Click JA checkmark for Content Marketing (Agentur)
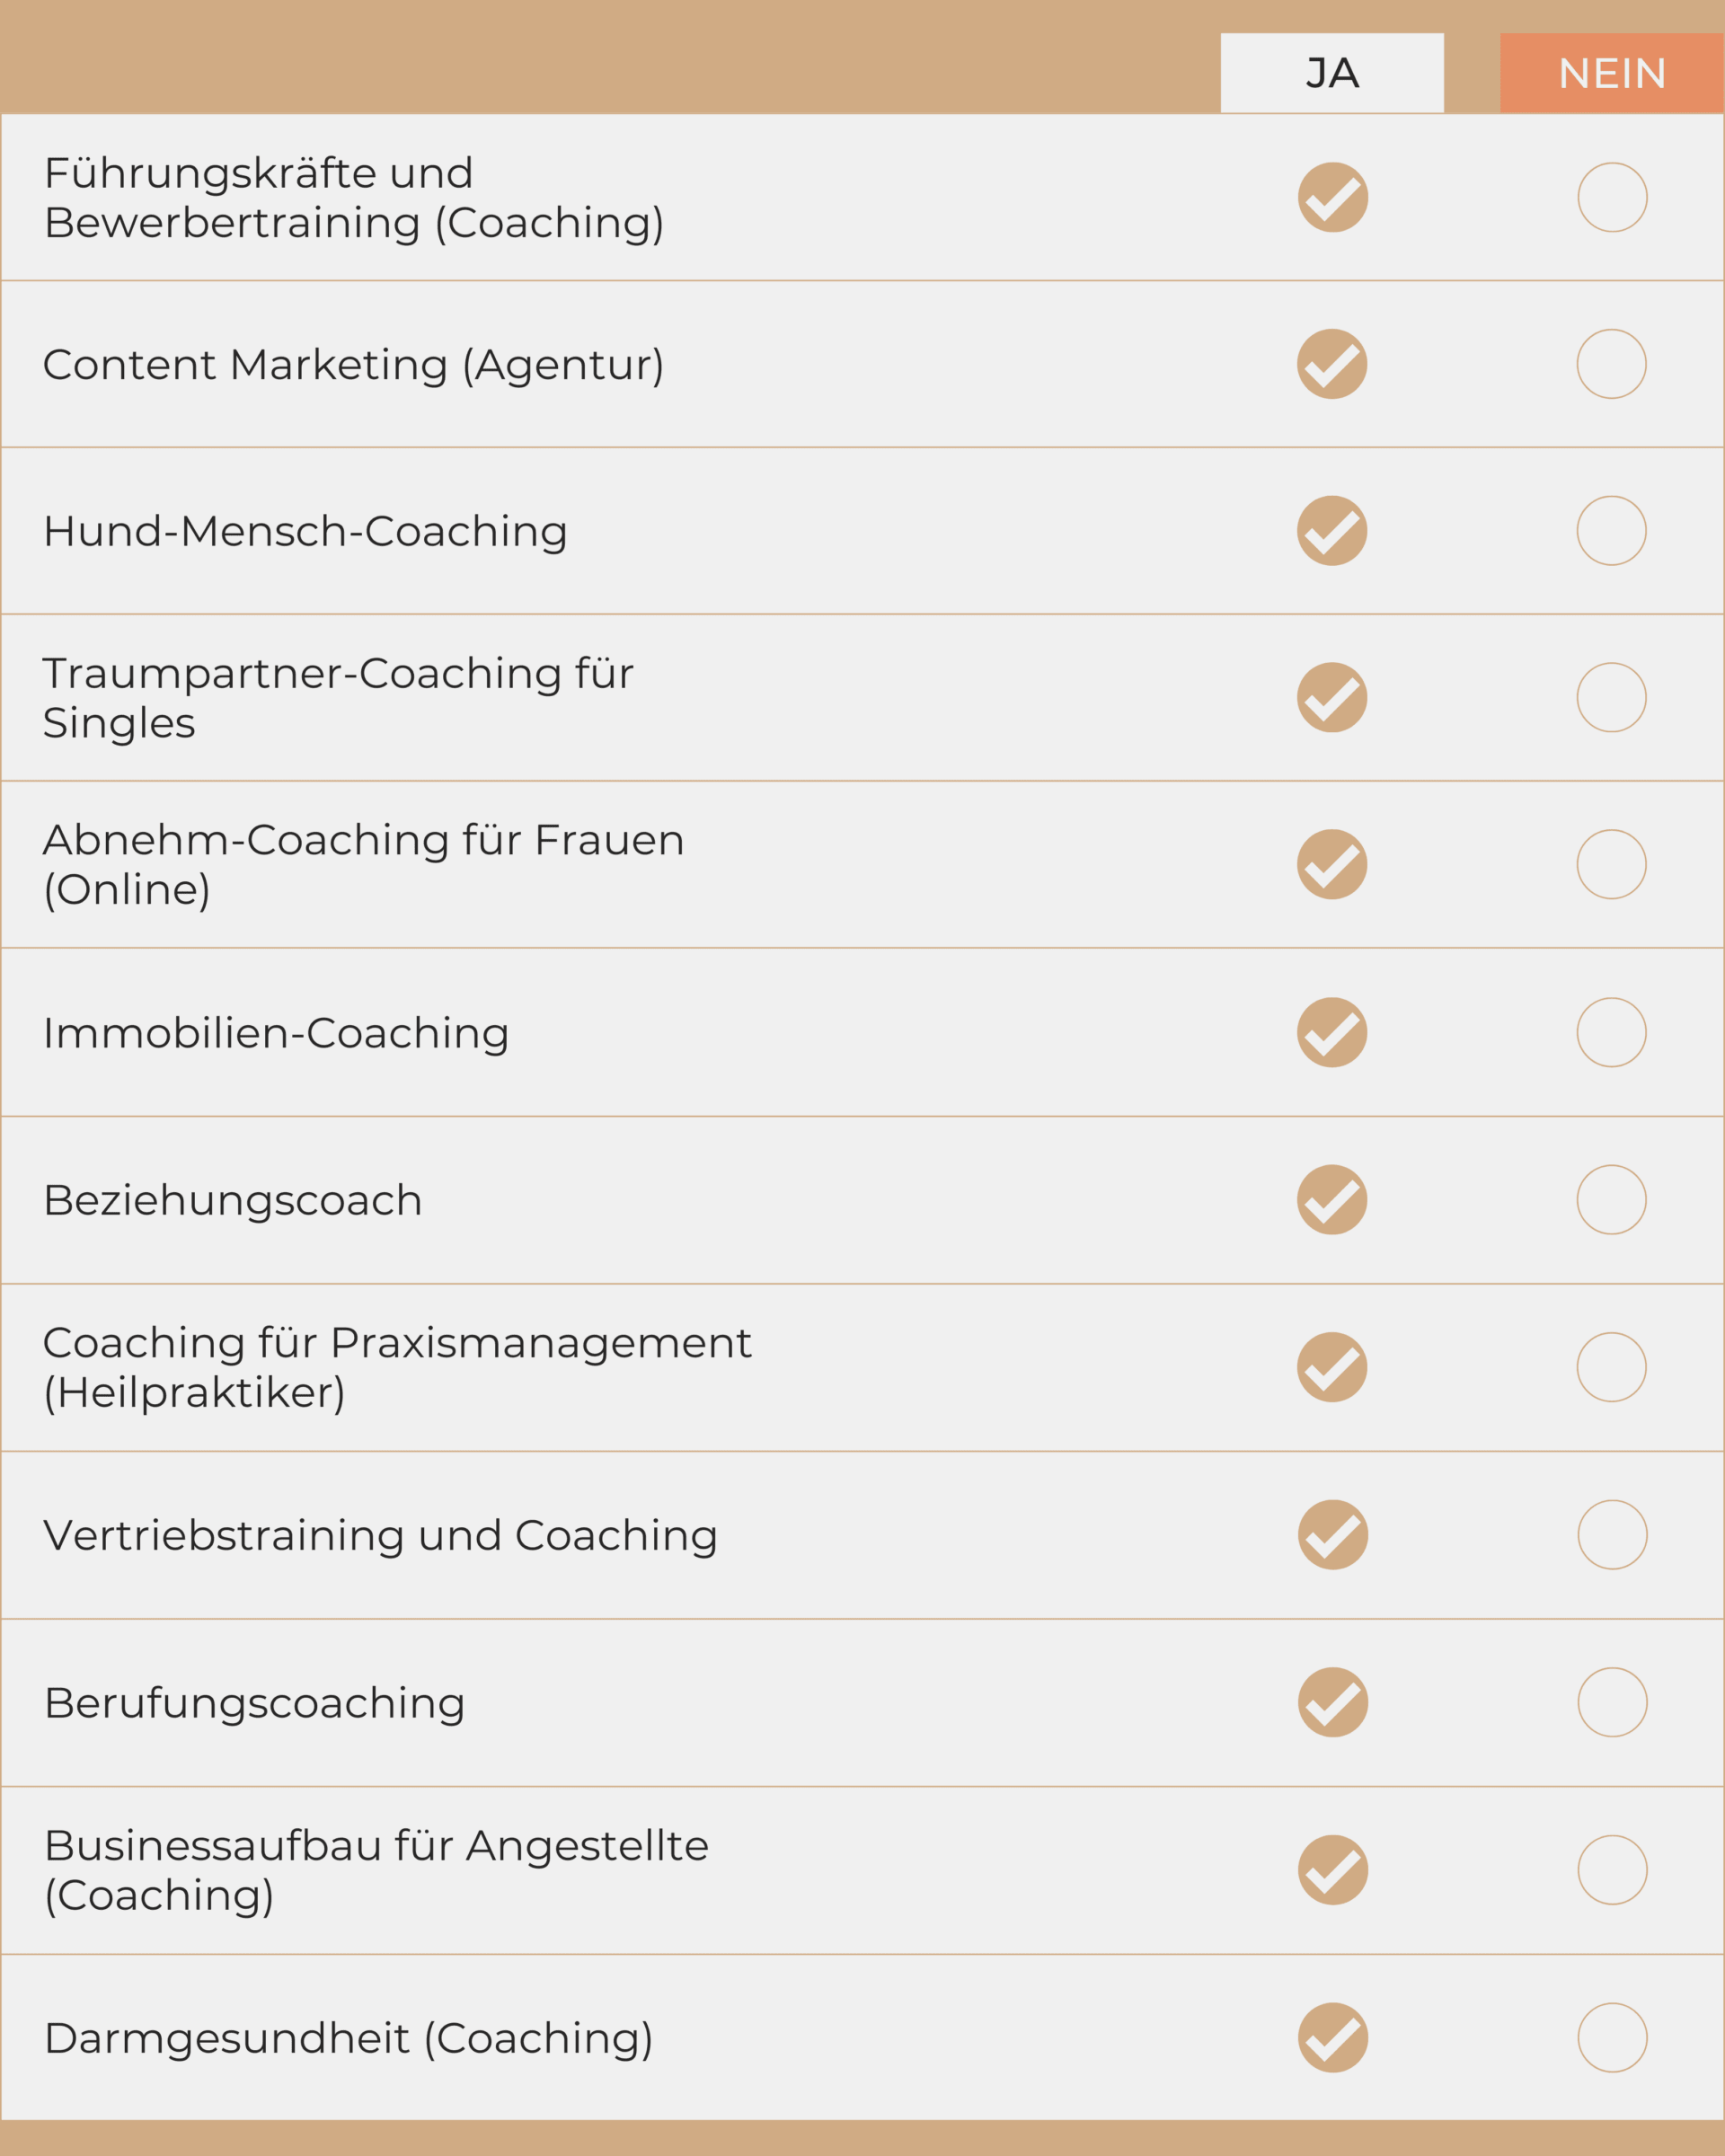Screen dimensions: 1725x2156 coord(1332,364)
